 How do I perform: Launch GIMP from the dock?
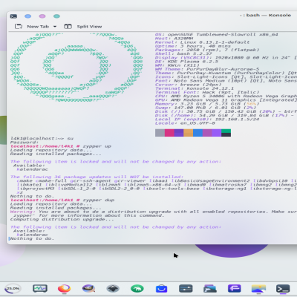click(x=88, y=288)
